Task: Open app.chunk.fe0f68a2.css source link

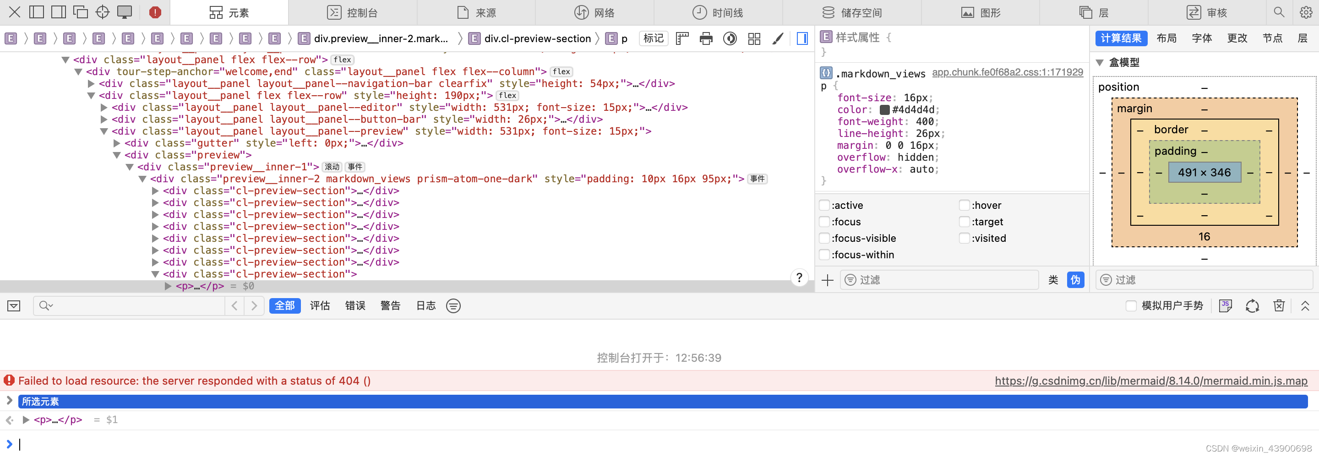Action: tap(1007, 72)
